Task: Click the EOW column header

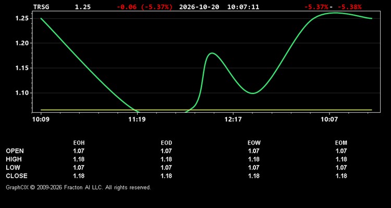Action: coord(254,143)
